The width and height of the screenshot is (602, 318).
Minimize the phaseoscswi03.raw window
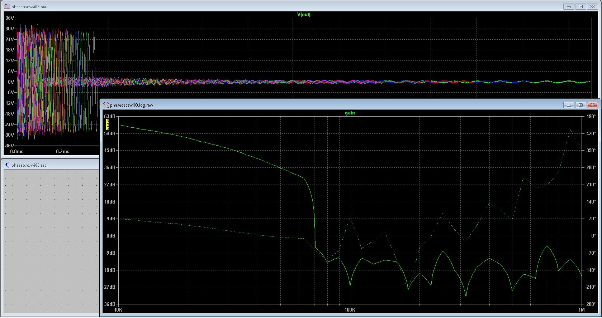coord(569,6)
